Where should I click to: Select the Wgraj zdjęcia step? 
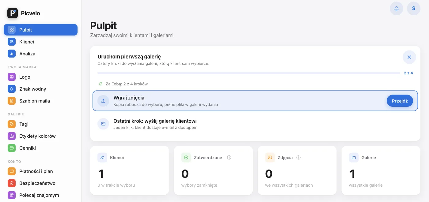click(255, 101)
